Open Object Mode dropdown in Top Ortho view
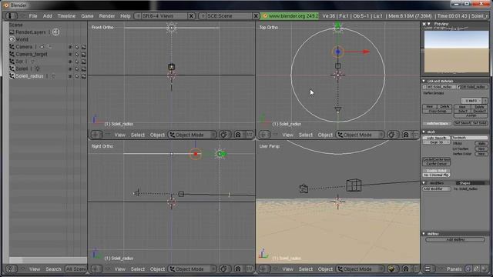Image resolution: width=493 pixels, height=277 pixels. (361, 135)
